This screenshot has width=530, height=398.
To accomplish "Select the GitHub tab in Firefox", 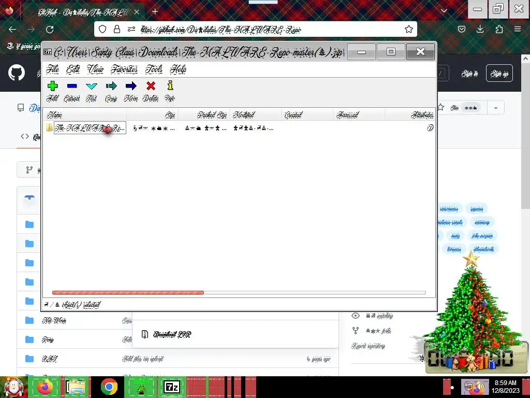I will 84,12.
